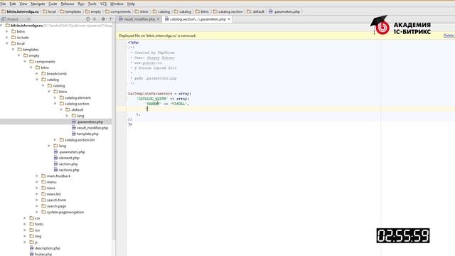Viewport: 455px width, 256px height.
Task: Expand the main.feedback folder
Action: pos(37,176)
